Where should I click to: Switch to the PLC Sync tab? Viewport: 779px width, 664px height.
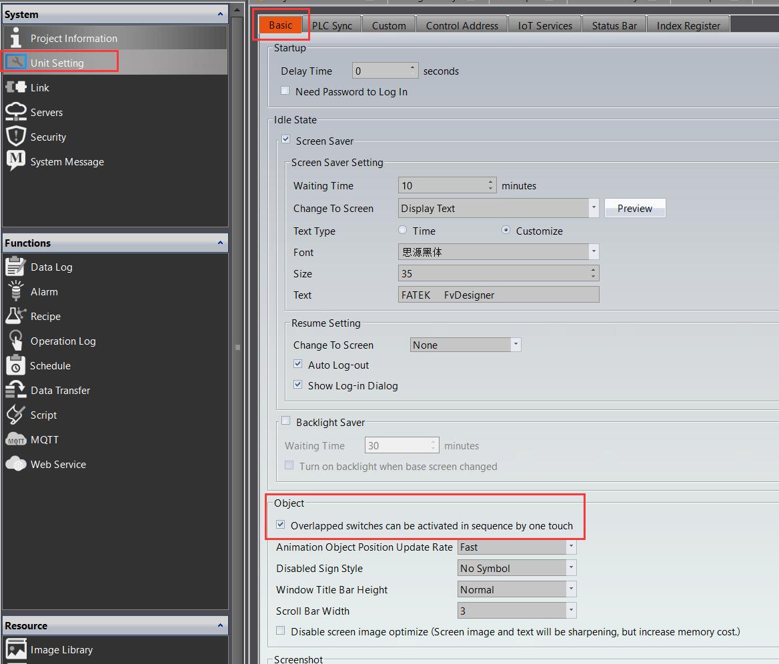click(x=332, y=26)
